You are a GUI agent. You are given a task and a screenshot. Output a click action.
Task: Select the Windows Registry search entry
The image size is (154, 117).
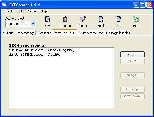pyautogui.click(x=62, y=50)
